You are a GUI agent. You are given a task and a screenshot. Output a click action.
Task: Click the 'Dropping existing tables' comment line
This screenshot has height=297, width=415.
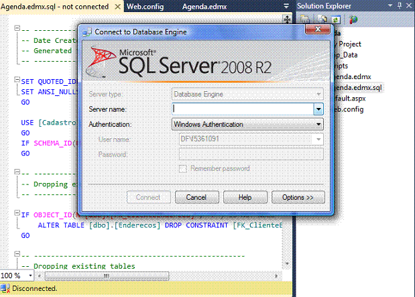coord(78,265)
